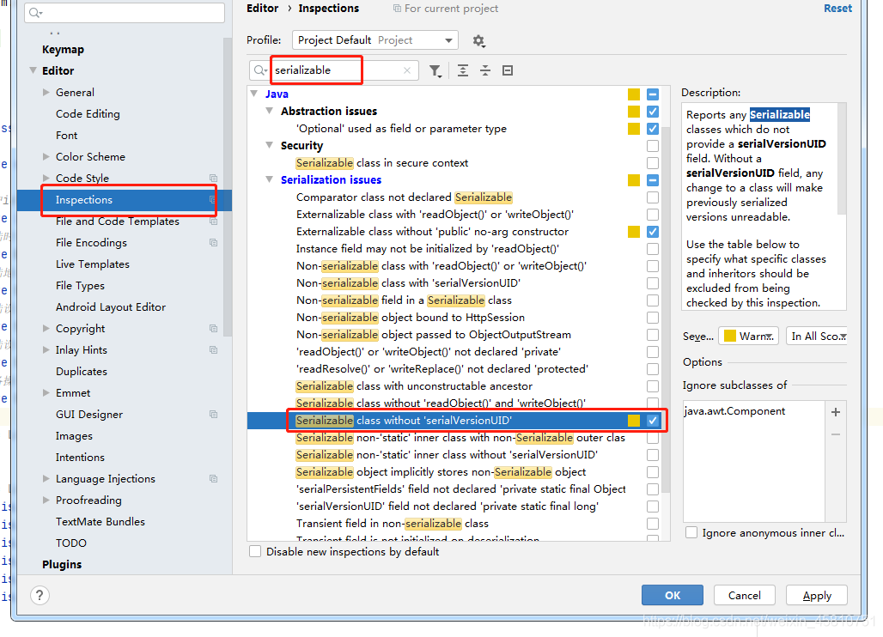Image resolution: width=883 pixels, height=637 pixels.
Task: Click the filter inspections funnel icon
Action: coord(435,70)
